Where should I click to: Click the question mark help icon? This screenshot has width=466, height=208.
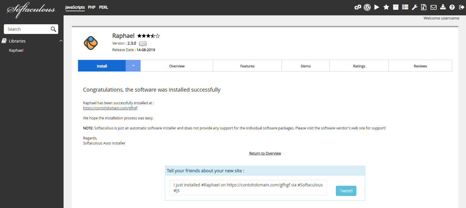click(x=452, y=7)
